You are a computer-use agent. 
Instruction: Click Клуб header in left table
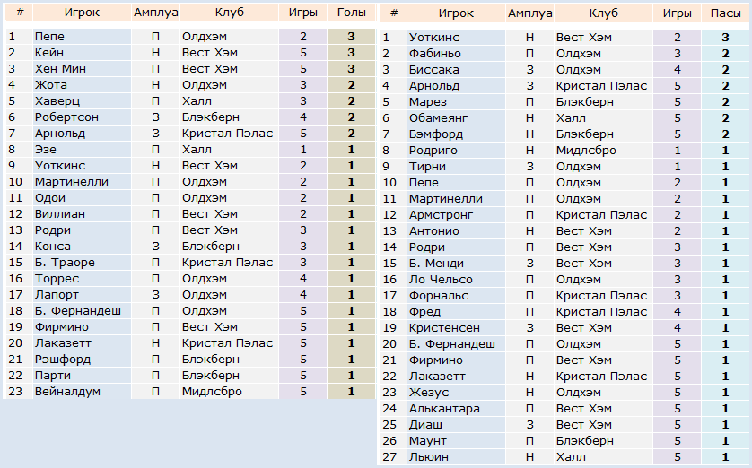pyautogui.click(x=229, y=13)
